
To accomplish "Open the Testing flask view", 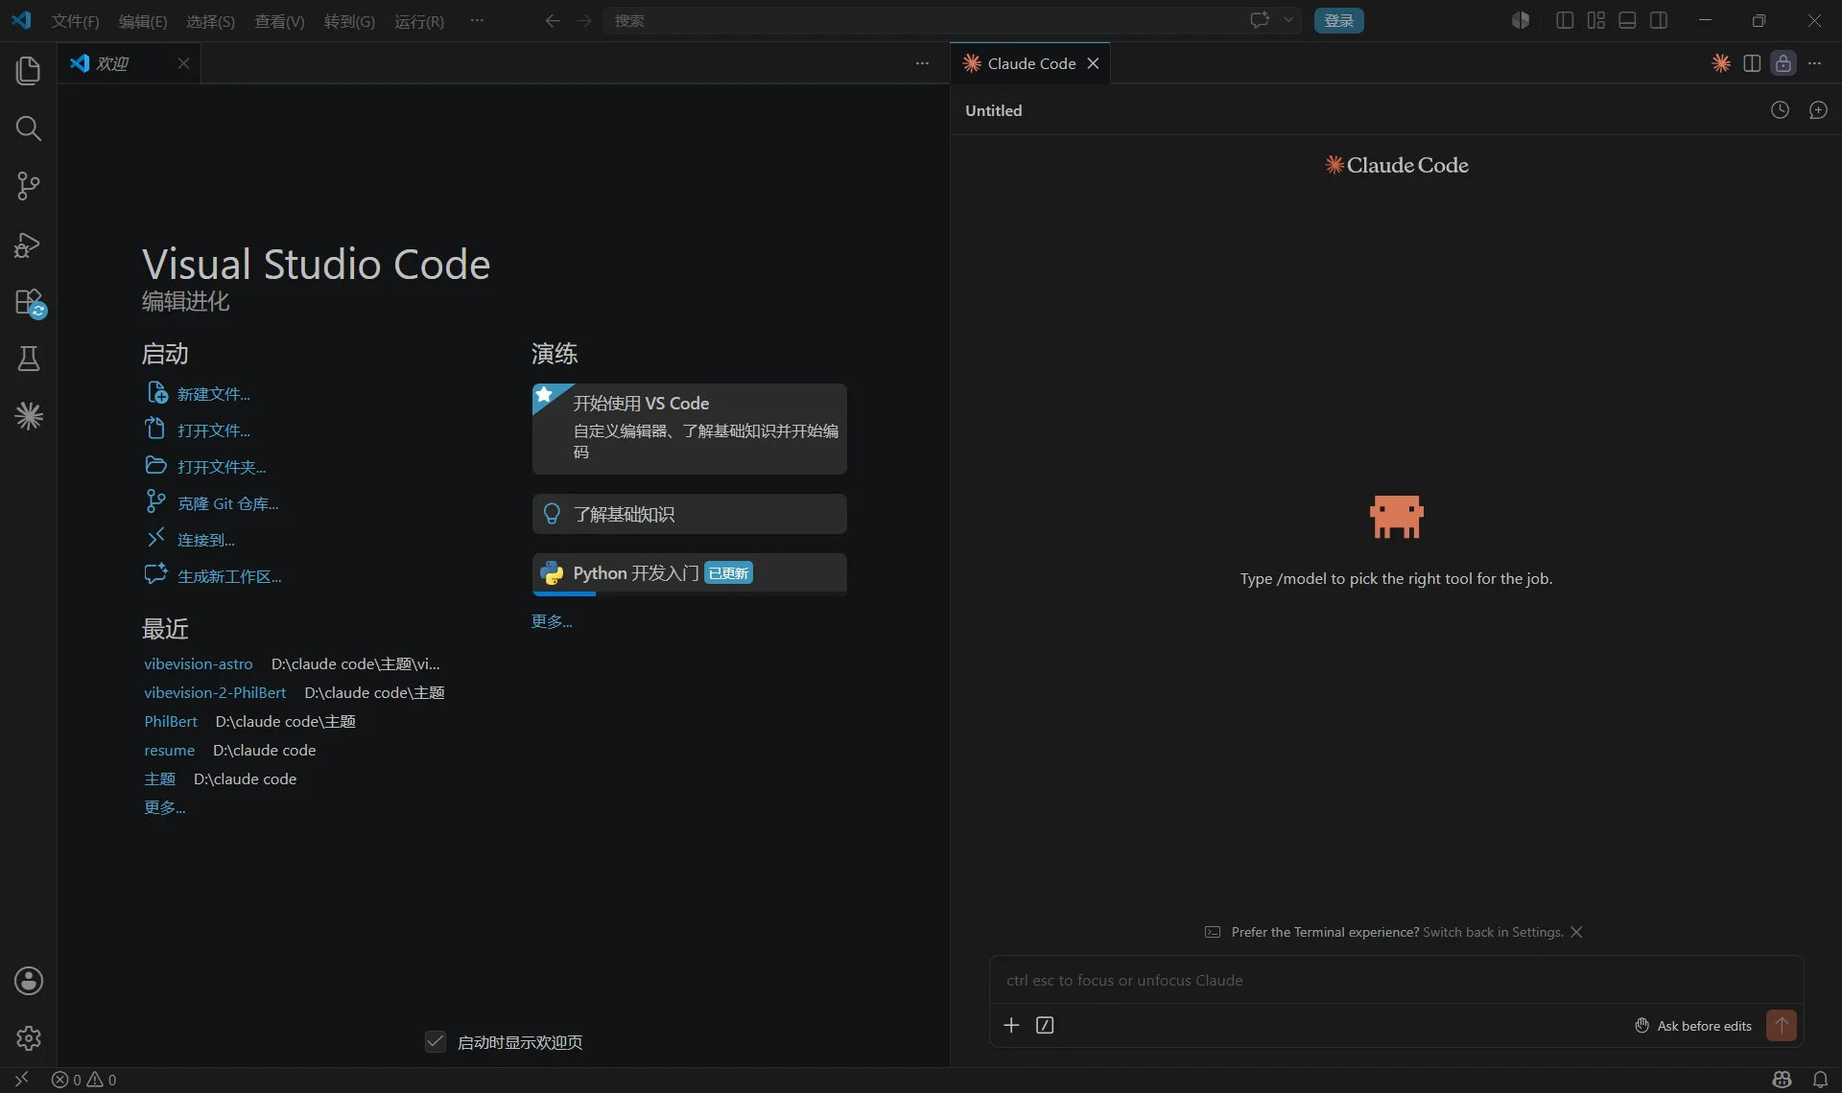I will pos(28,359).
